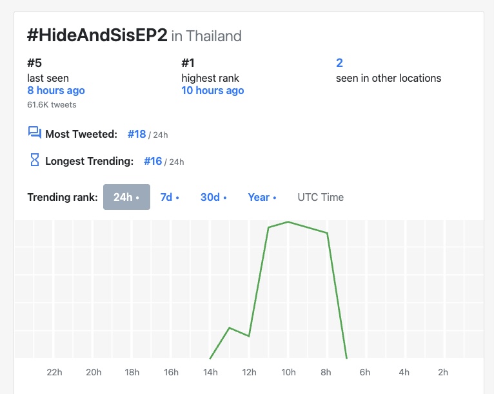Open the '8 hours ago' last seen link

pos(56,90)
